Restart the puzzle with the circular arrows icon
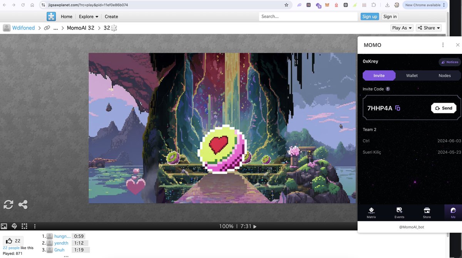This screenshot has width=462, height=258. (x=8, y=205)
